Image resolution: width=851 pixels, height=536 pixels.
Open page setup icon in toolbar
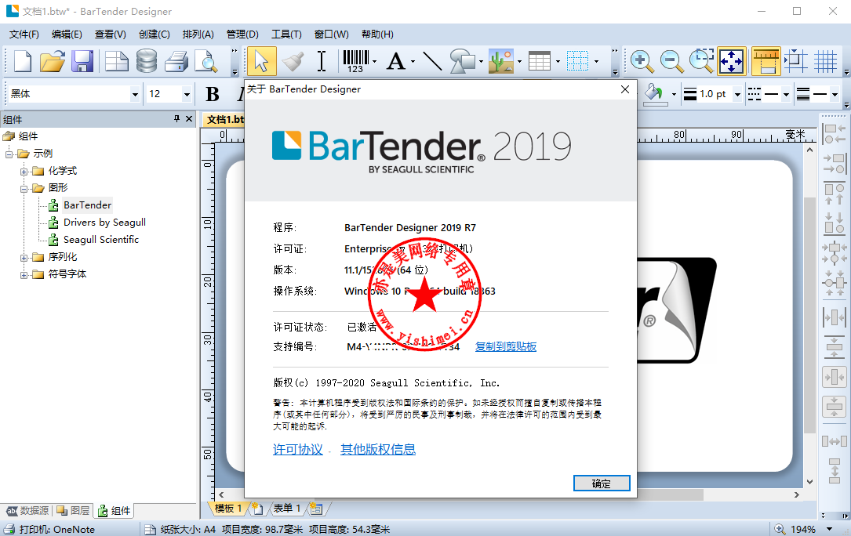click(116, 61)
